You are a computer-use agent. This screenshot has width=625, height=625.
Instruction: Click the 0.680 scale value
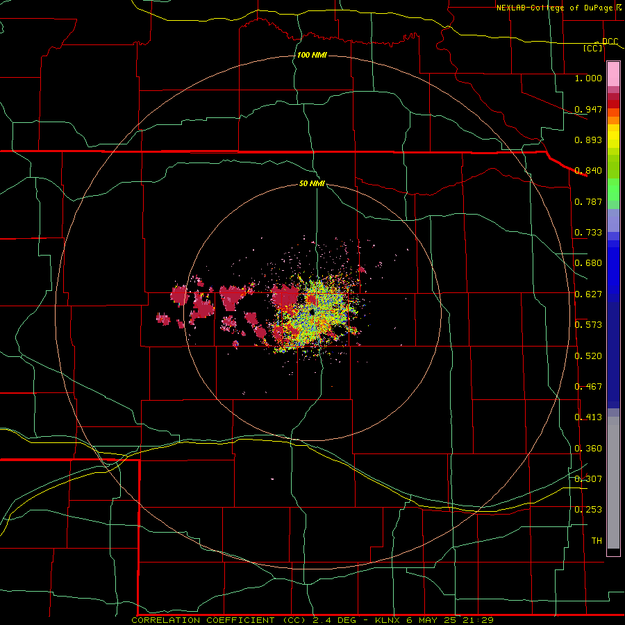click(x=588, y=263)
